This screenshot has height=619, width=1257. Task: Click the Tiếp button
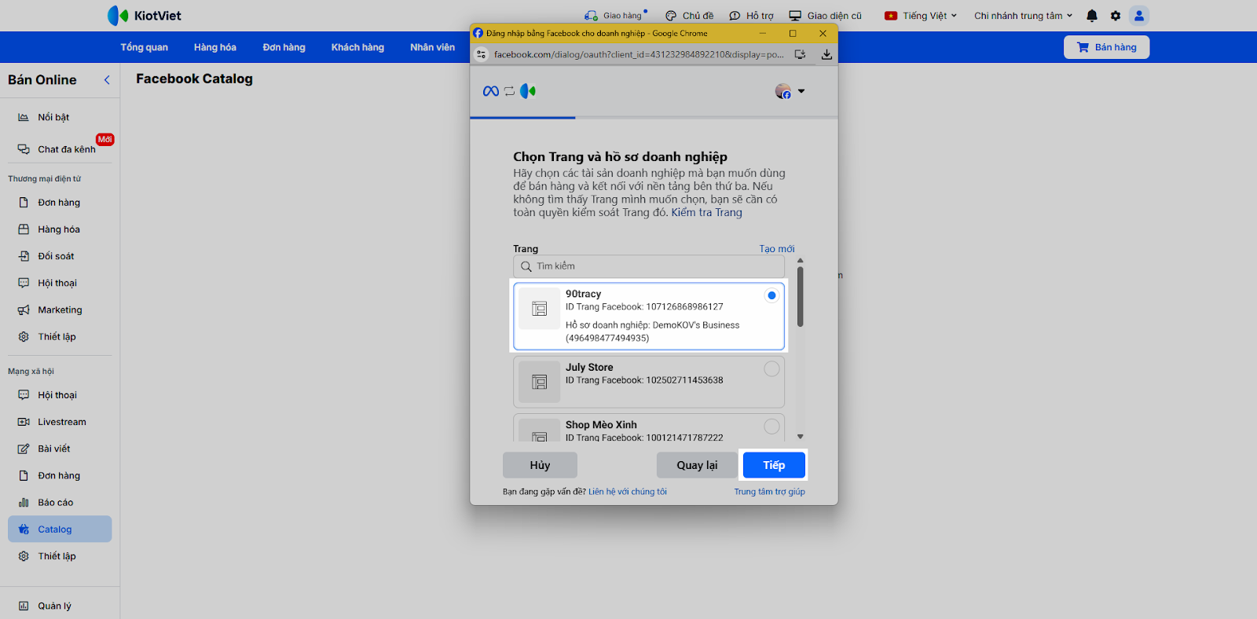(774, 465)
